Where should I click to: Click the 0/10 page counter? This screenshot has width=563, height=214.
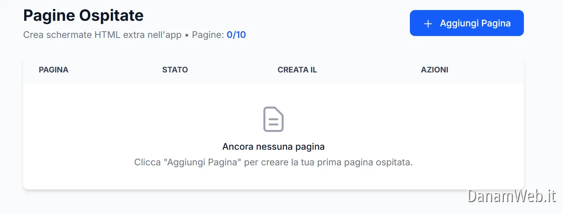pos(237,35)
